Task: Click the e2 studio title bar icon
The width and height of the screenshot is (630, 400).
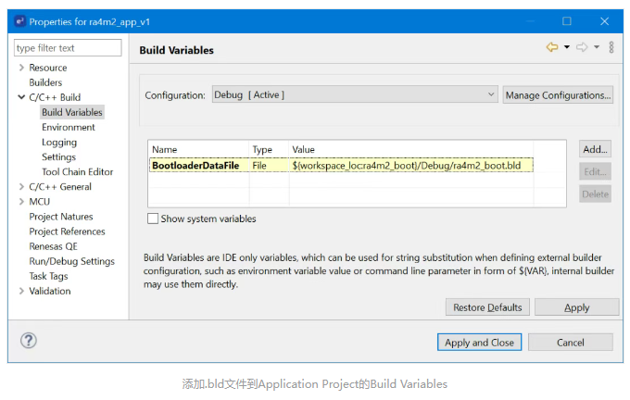Action: pos(19,21)
